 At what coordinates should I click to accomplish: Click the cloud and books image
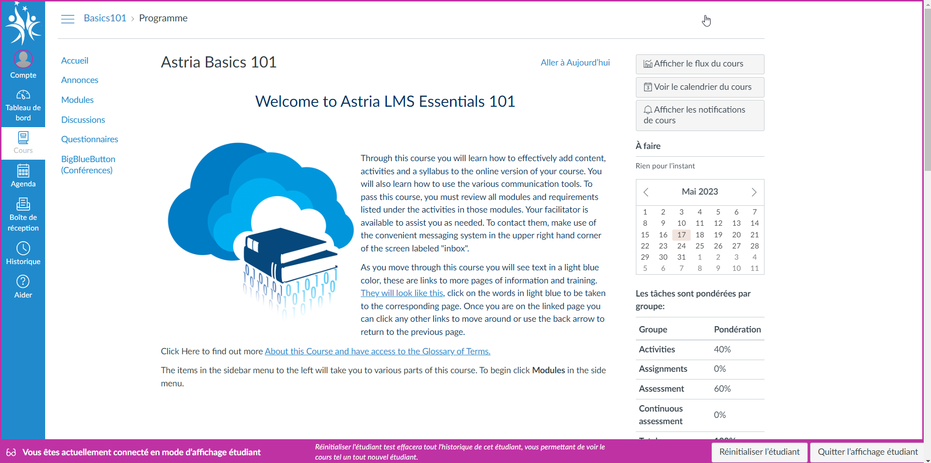click(261, 231)
